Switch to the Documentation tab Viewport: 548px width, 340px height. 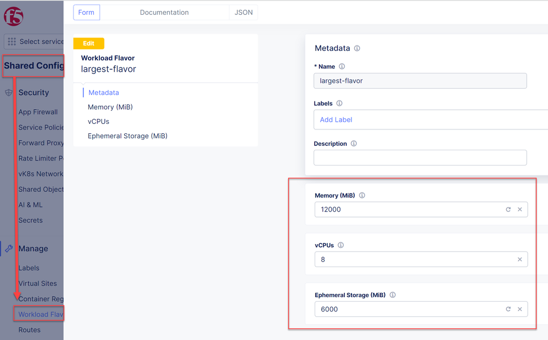point(164,13)
